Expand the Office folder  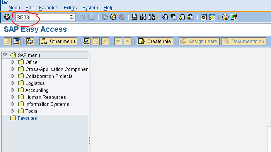[13, 62]
